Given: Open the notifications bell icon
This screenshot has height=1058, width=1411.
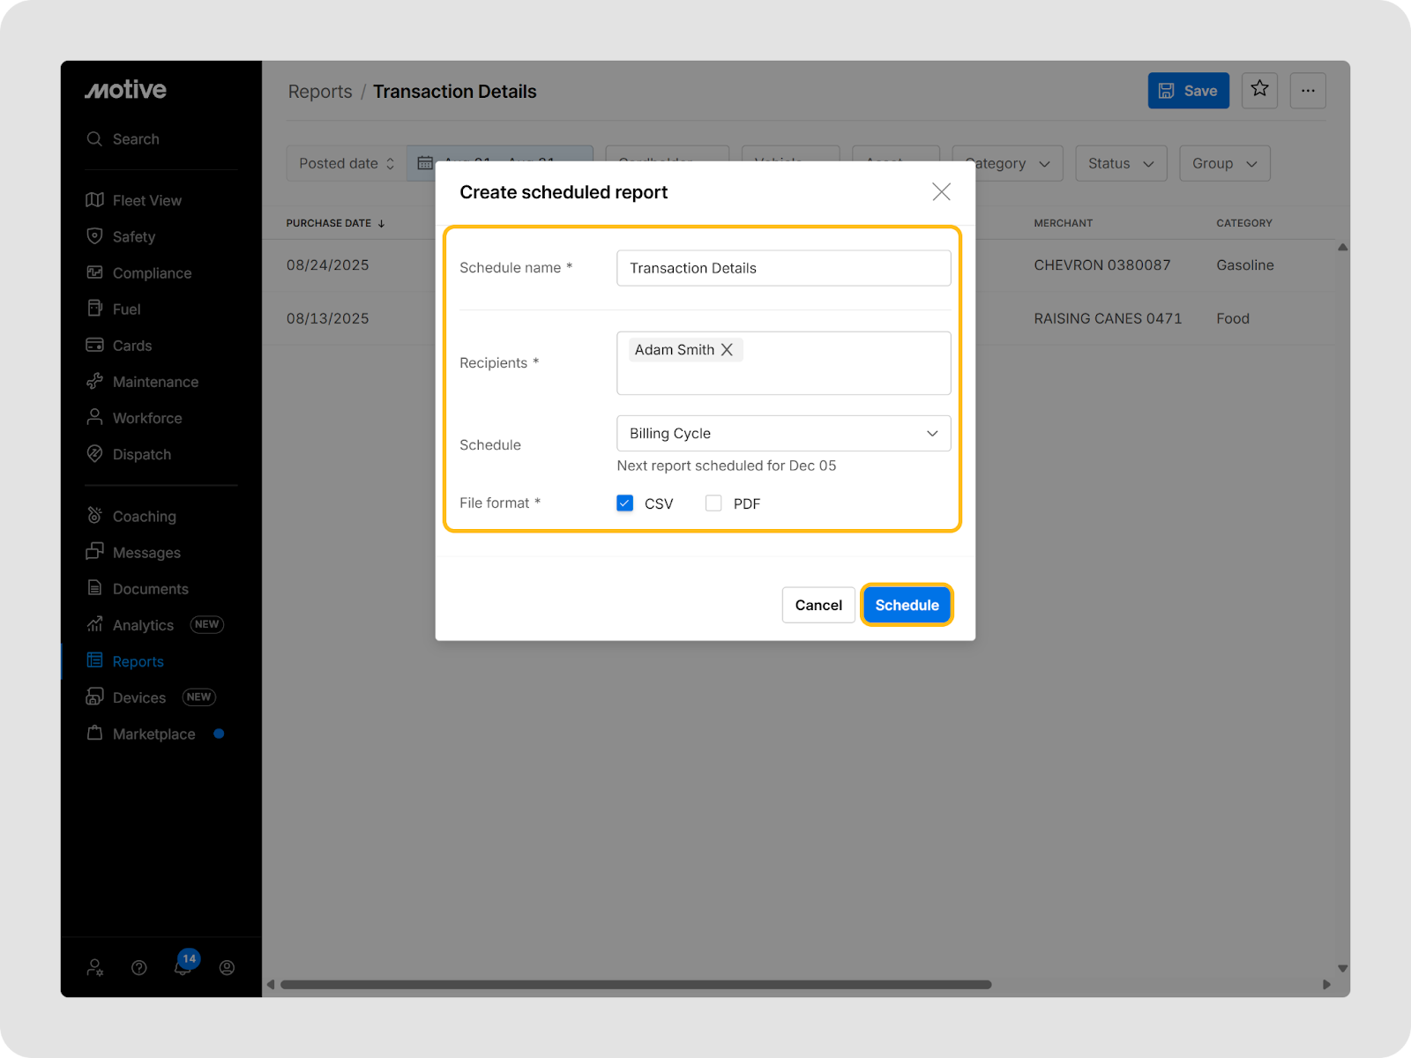Looking at the screenshot, I should [183, 967].
